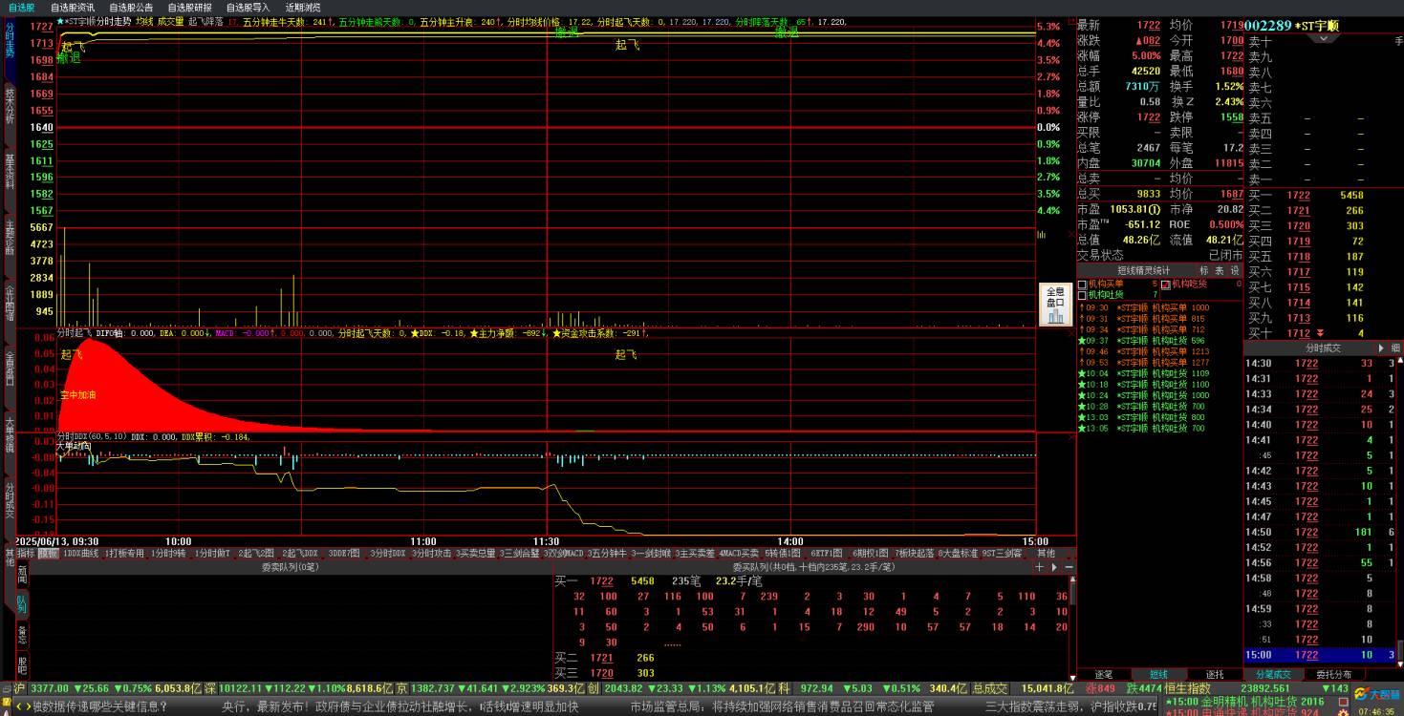Screen dimensions: 1404x716
Task: Select the 短线 bottom tab
Action: (1157, 674)
